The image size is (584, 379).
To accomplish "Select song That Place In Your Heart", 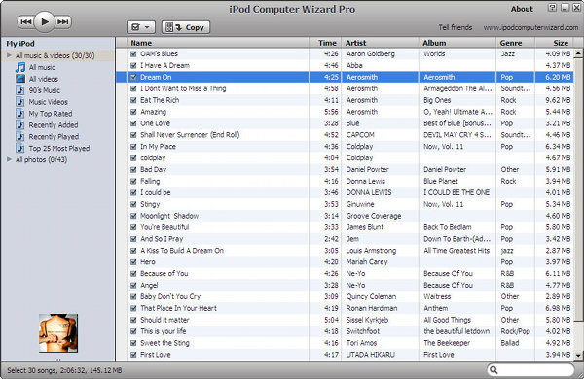I will pyautogui.click(x=178, y=308).
